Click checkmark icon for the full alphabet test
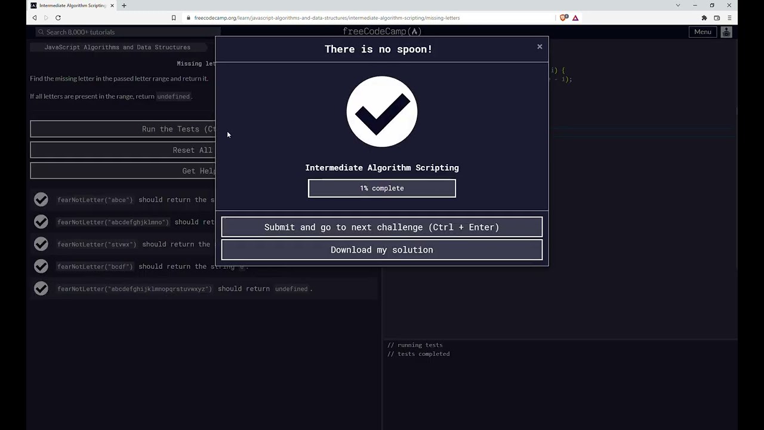The width and height of the screenshot is (764, 430). pyautogui.click(x=41, y=288)
